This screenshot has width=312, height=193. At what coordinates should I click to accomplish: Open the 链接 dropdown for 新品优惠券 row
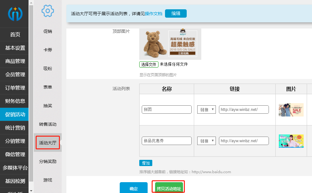click(206, 141)
